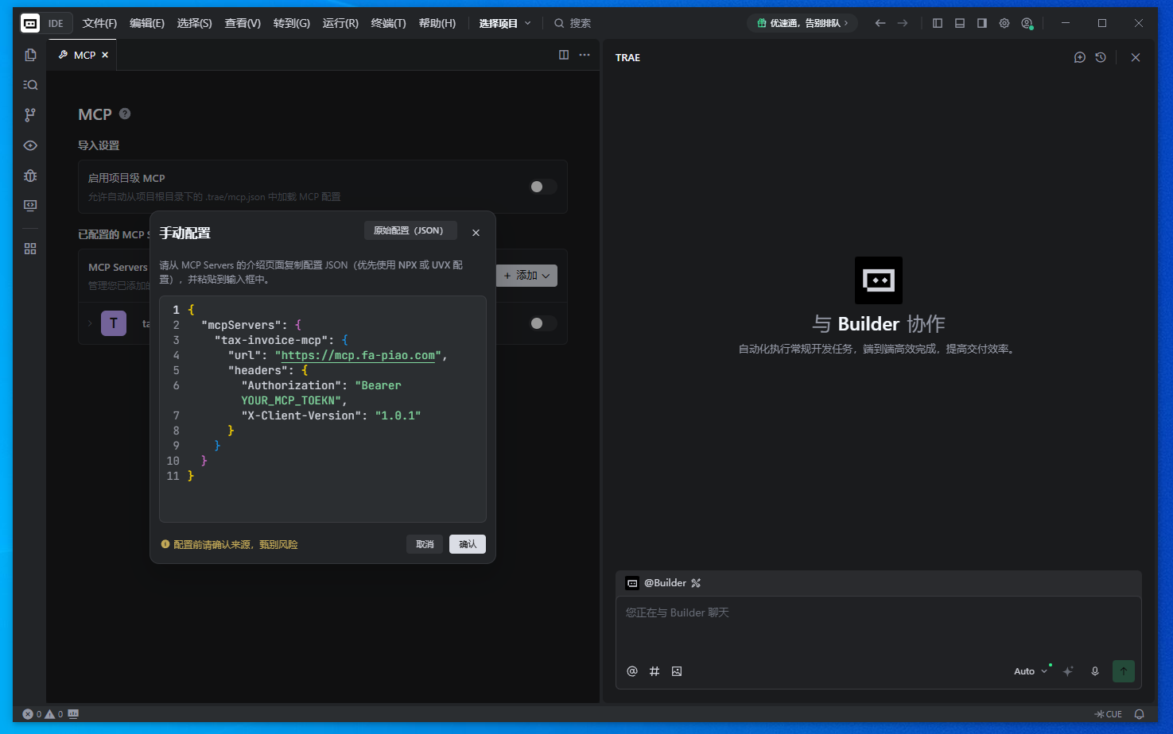Open the remote monitor icon in sidebar
This screenshot has height=734, width=1173.
(x=30, y=206)
